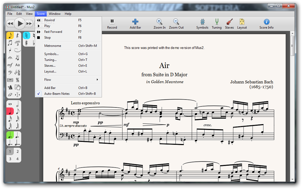This screenshot has width=302, height=189.
Task: Select the fermata articulation tool
Action: click(x=10, y=58)
